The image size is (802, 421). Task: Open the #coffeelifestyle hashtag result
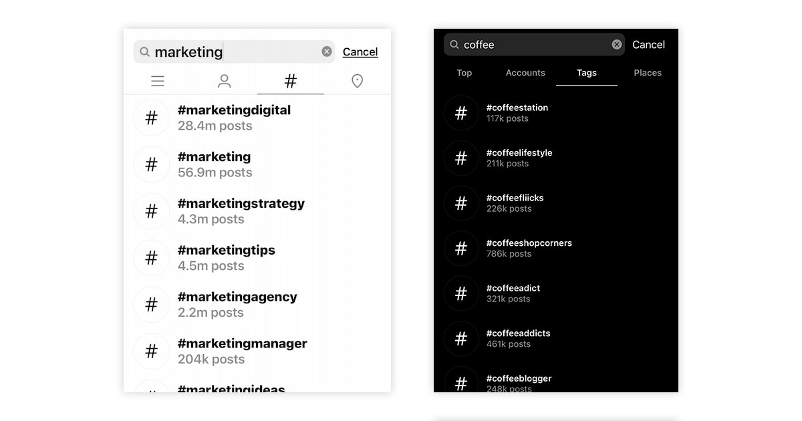[x=519, y=158]
